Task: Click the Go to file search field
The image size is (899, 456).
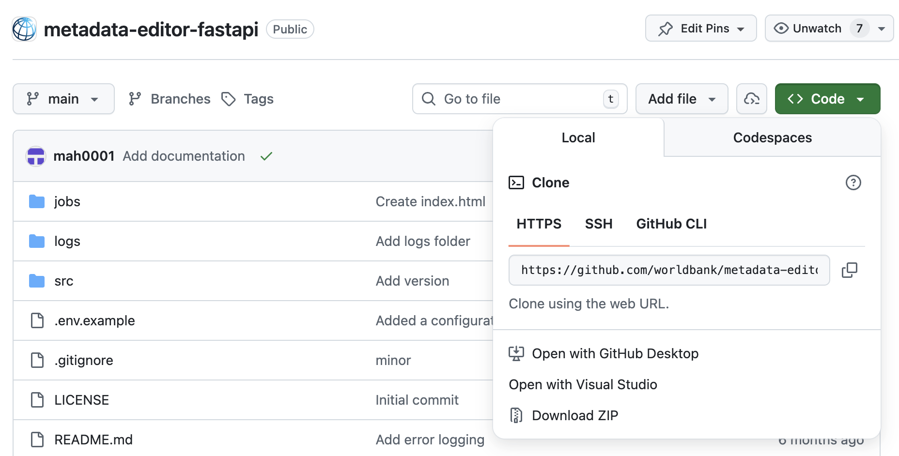Action: point(518,99)
